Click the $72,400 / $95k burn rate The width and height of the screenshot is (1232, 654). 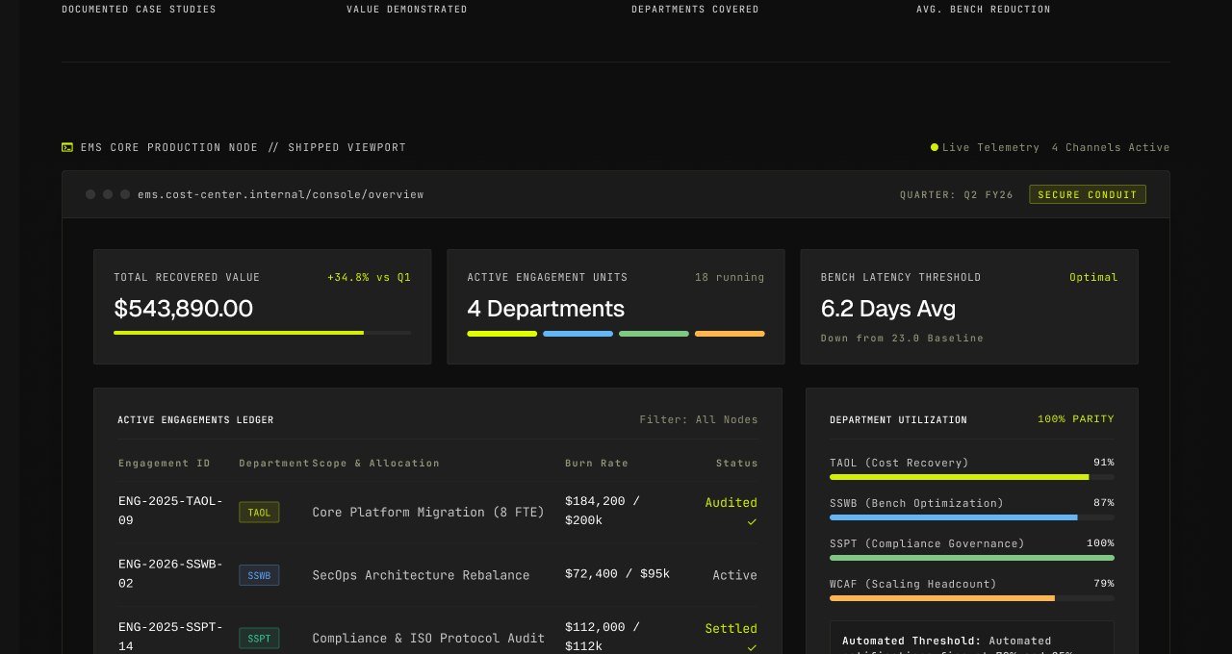pos(617,574)
